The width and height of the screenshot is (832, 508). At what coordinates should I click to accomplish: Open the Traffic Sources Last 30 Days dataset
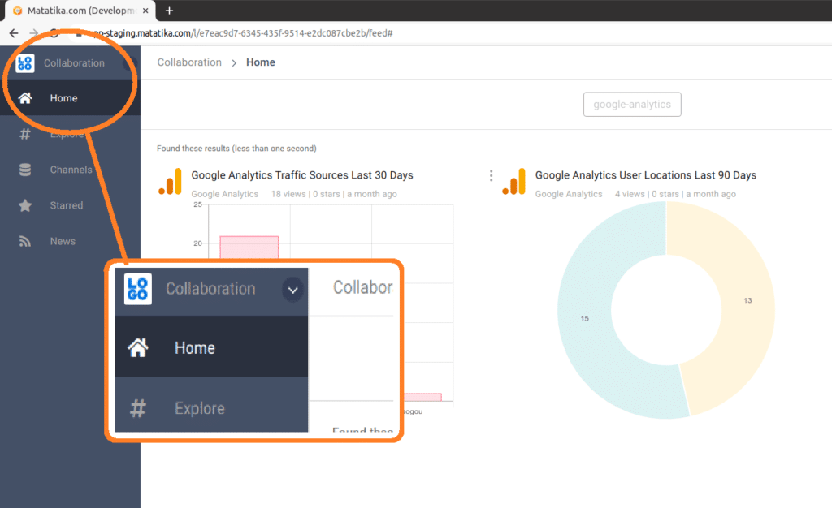pyautogui.click(x=302, y=175)
